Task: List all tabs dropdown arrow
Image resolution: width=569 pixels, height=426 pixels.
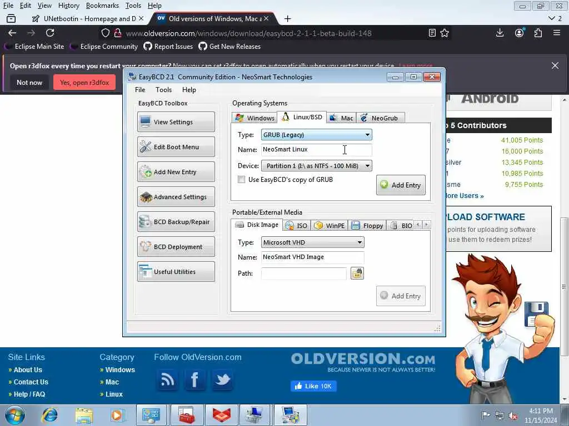Action: pos(552,18)
